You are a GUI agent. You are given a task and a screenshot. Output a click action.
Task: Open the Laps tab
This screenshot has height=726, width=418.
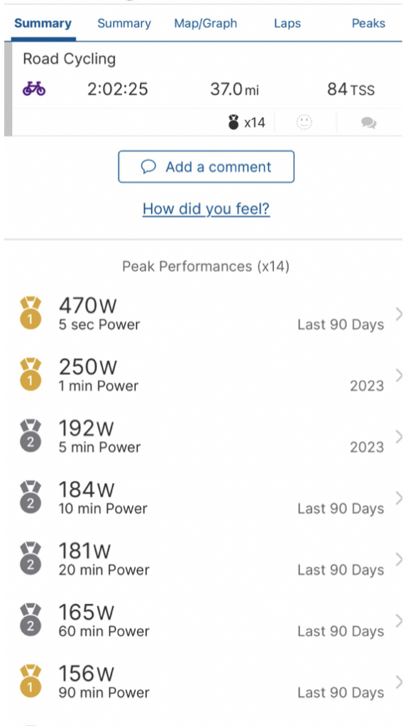coord(287,23)
